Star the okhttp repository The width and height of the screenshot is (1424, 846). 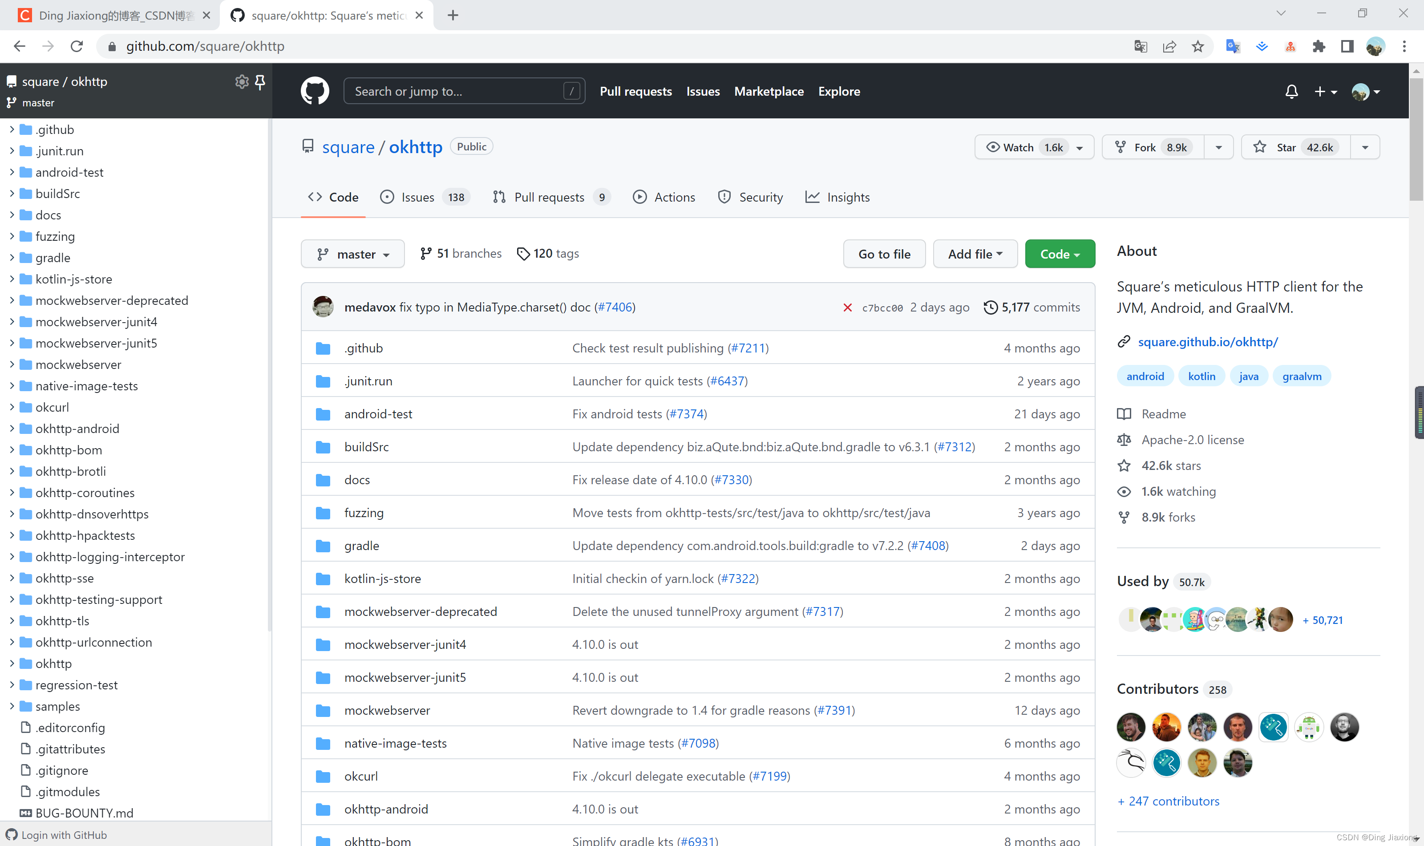point(1296,147)
